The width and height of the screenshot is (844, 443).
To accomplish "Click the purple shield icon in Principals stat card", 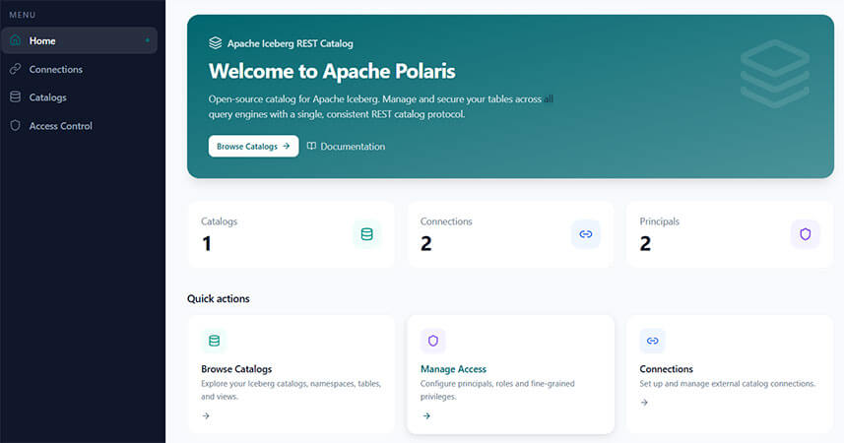I will coord(806,234).
